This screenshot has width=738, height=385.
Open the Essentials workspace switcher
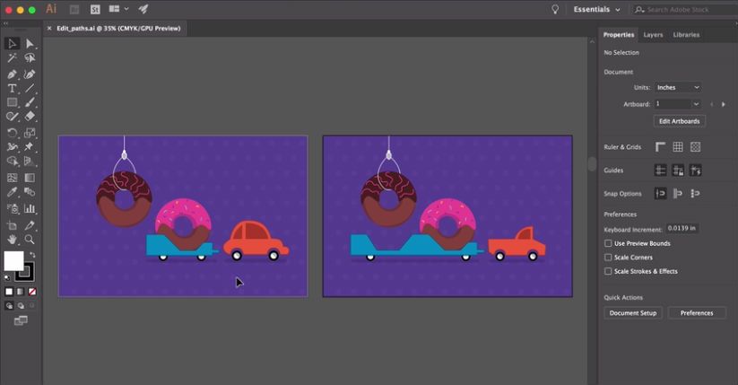pos(596,10)
